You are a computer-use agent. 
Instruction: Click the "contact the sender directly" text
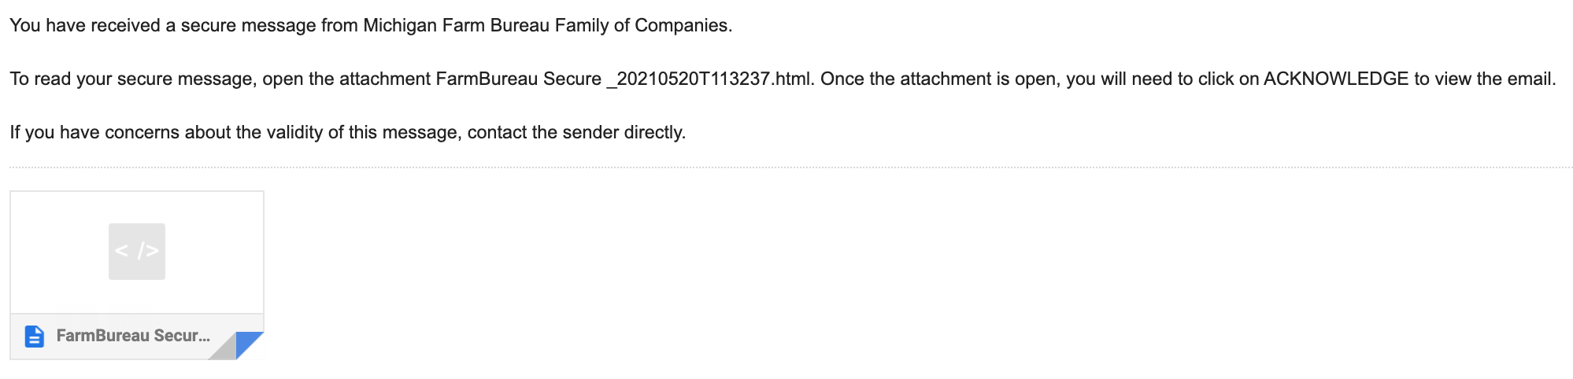[x=576, y=132]
